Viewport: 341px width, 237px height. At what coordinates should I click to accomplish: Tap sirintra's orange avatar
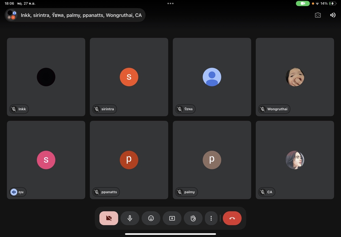(x=129, y=77)
